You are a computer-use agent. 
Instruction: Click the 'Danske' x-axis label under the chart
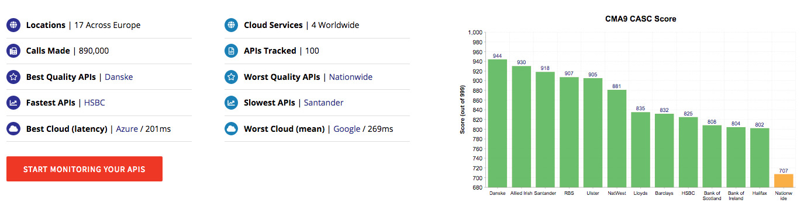pyautogui.click(x=498, y=192)
